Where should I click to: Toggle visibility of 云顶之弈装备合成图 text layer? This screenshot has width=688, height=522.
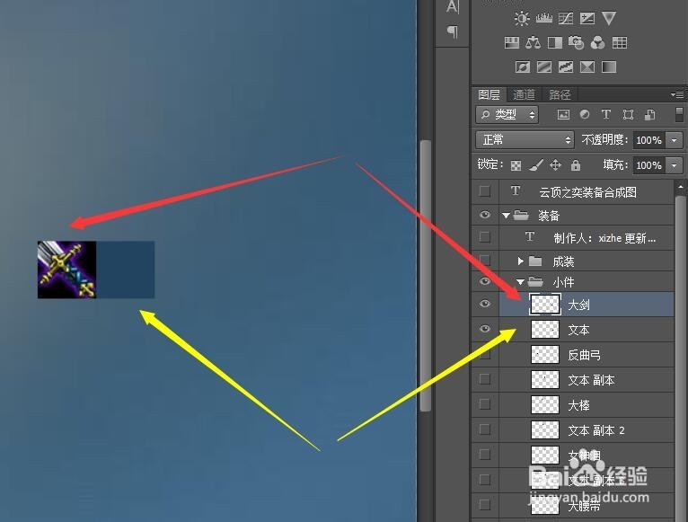485,191
